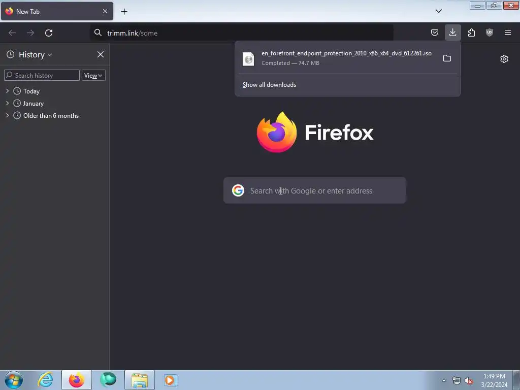Open the View sort dropdown
The height and width of the screenshot is (390, 520).
(93, 75)
